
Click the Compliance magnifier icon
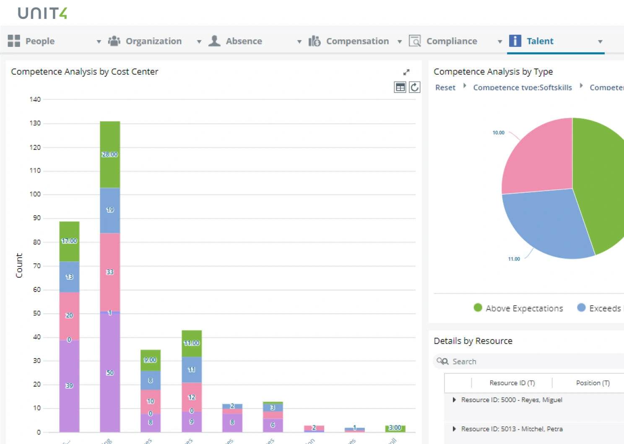[415, 41]
